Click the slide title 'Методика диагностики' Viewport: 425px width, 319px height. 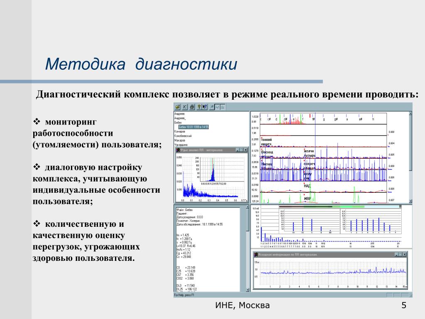coord(141,64)
